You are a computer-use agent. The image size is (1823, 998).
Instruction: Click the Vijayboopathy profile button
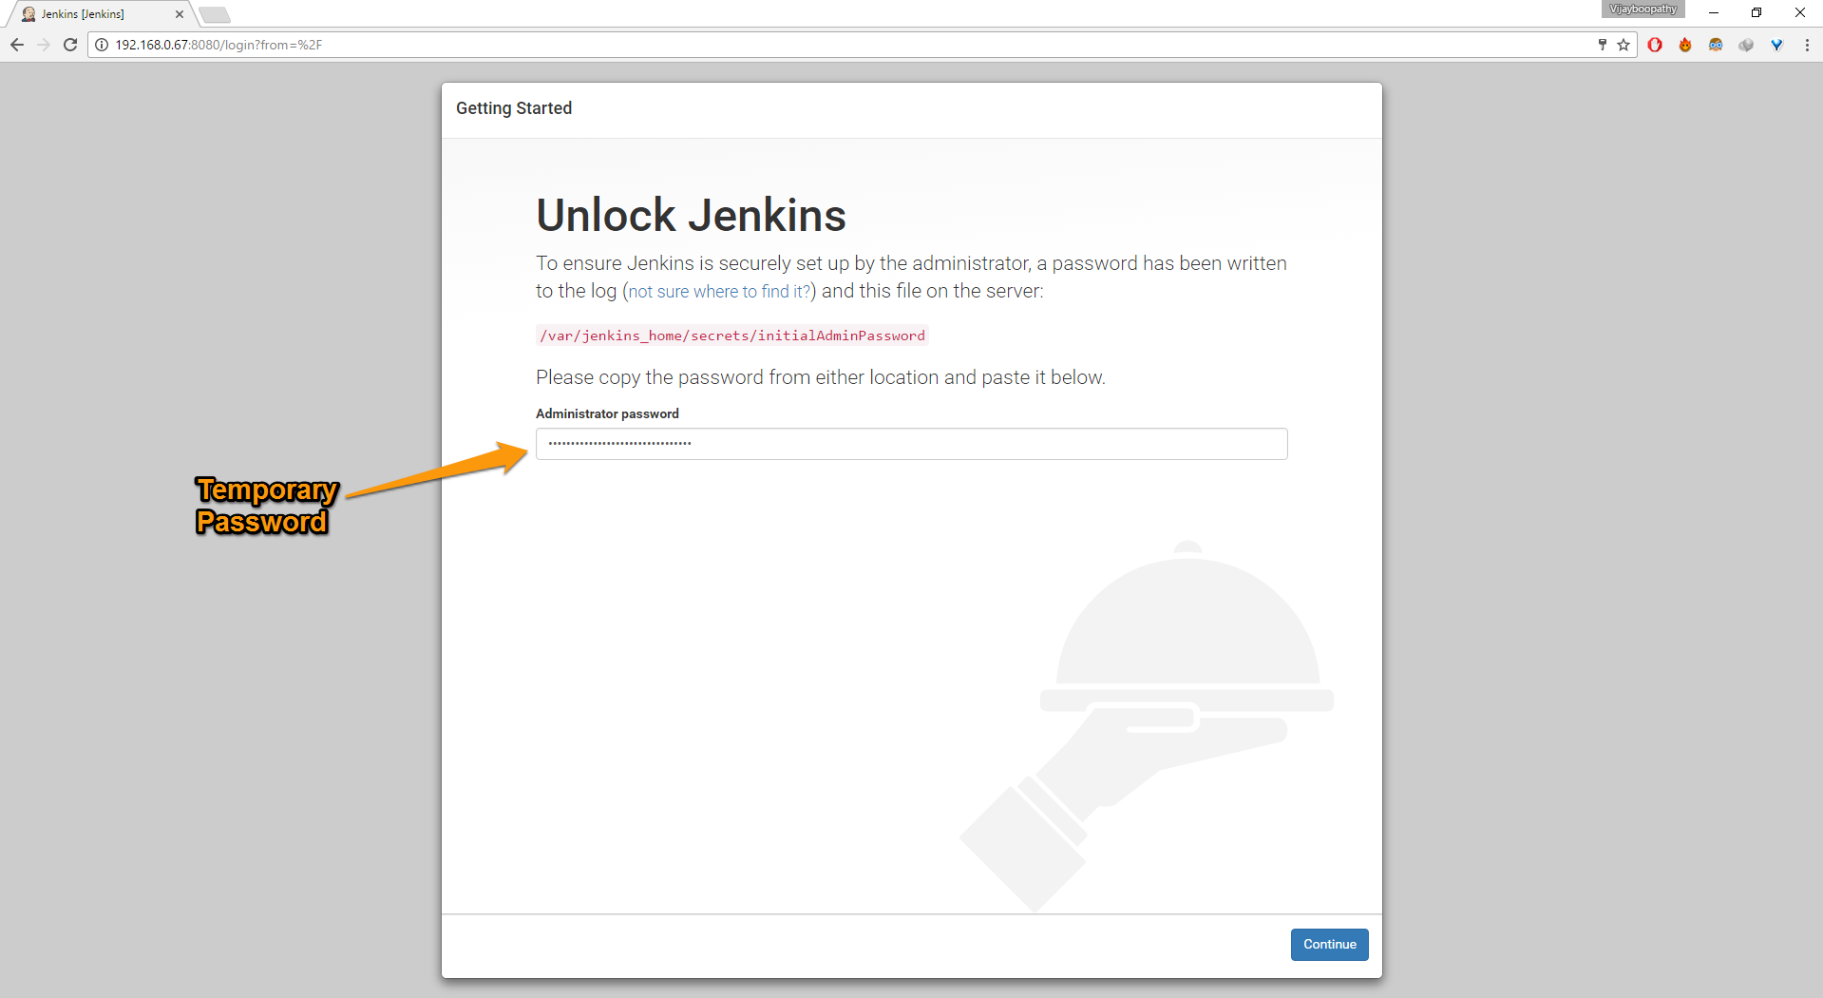pos(1643,10)
